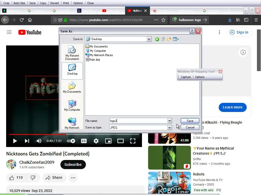Toggle the autoplay switch

coord(71,141)
